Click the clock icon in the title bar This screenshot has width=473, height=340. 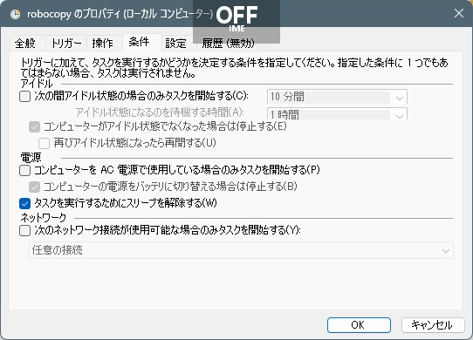[x=15, y=14]
